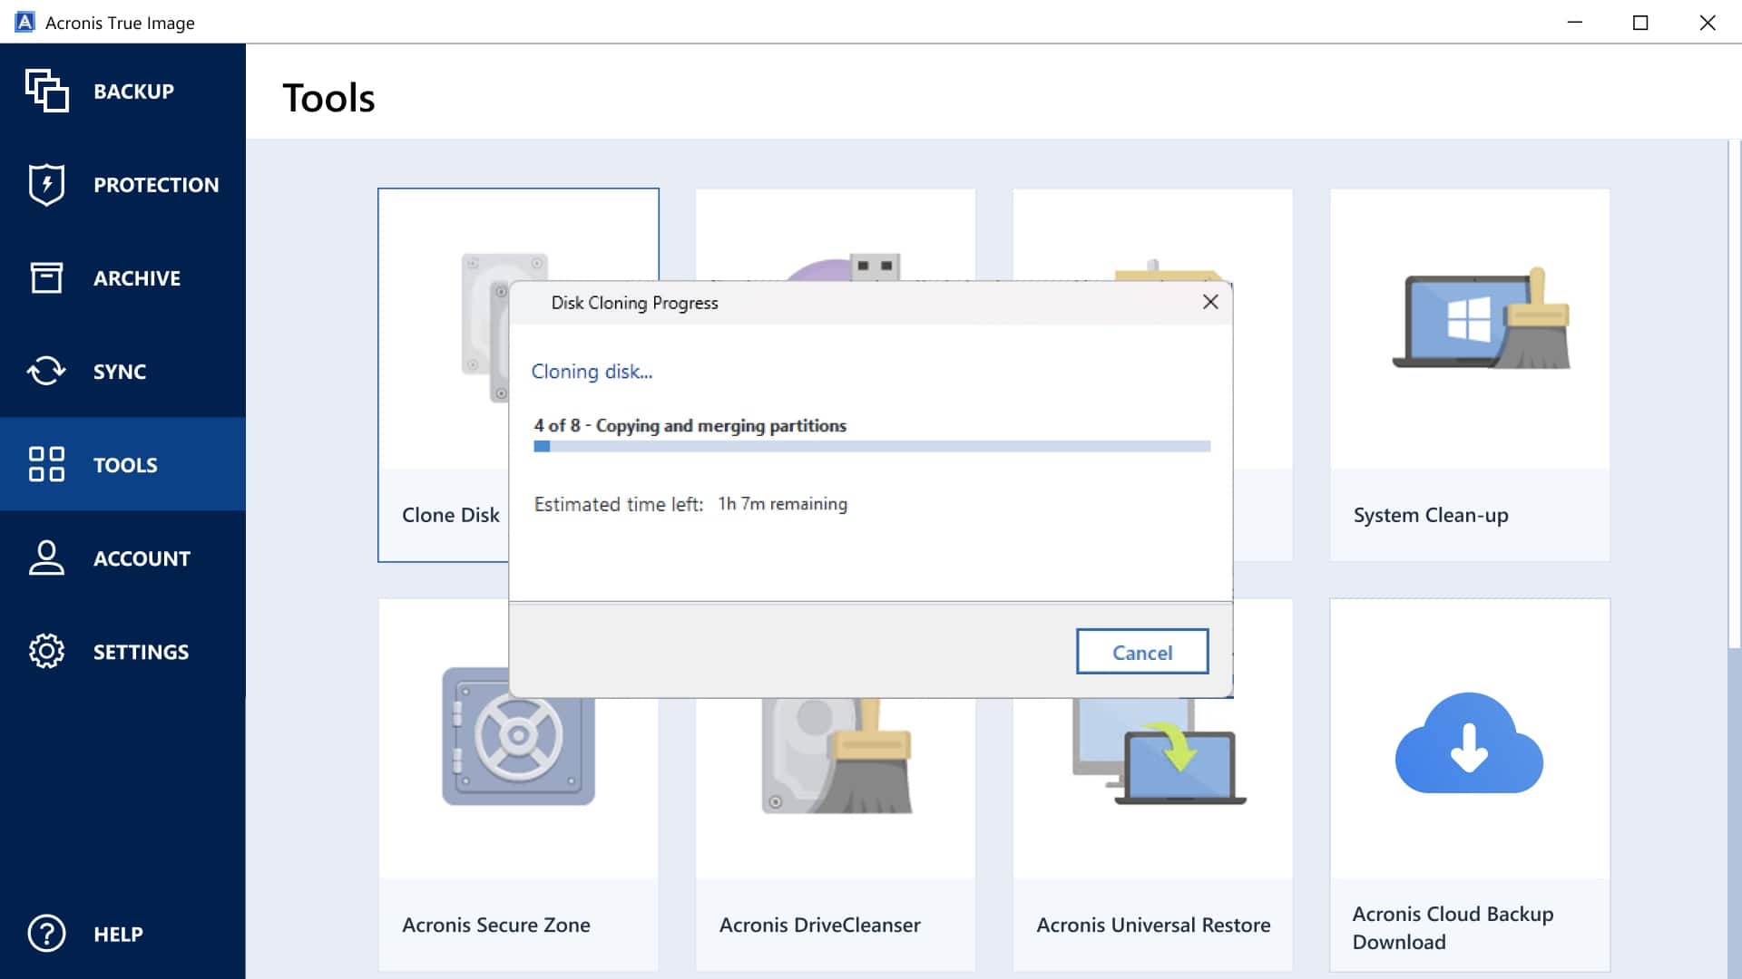The width and height of the screenshot is (1742, 979).
Task: Click the cloning progress bar
Action: pyautogui.click(x=871, y=446)
